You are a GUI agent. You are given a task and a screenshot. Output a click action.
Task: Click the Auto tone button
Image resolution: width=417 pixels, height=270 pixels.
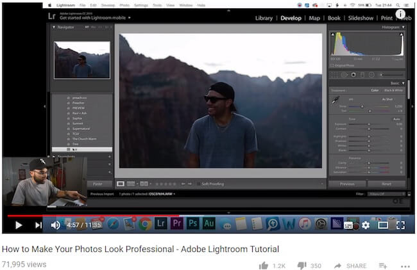(396, 120)
